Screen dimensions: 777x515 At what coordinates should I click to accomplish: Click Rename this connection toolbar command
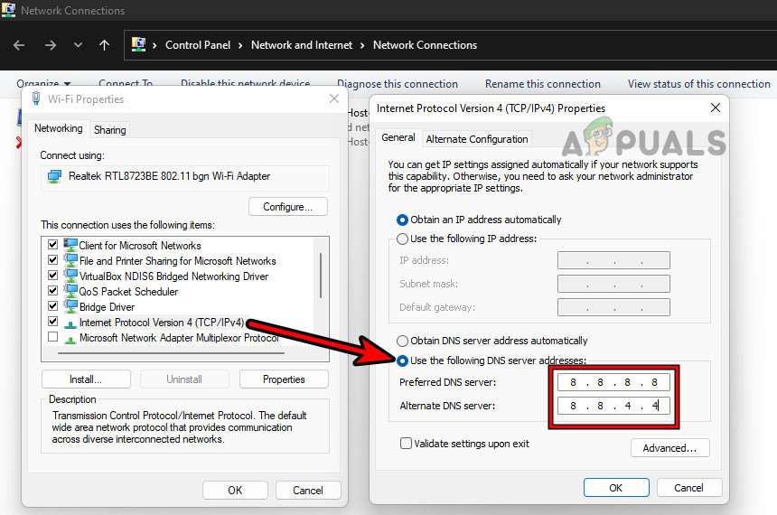tap(543, 84)
